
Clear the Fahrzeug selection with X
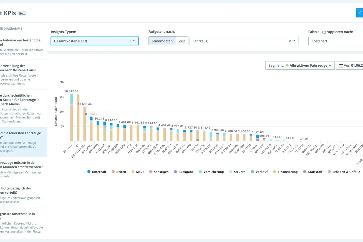[290, 41]
